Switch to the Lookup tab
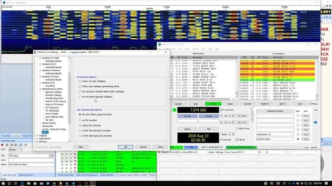This screenshot has width=332, height=186. coord(16,136)
